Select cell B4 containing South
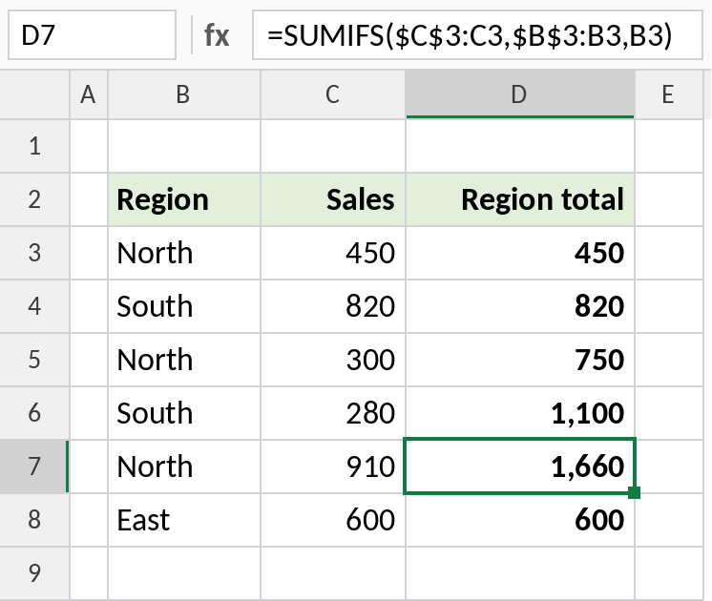 point(184,306)
